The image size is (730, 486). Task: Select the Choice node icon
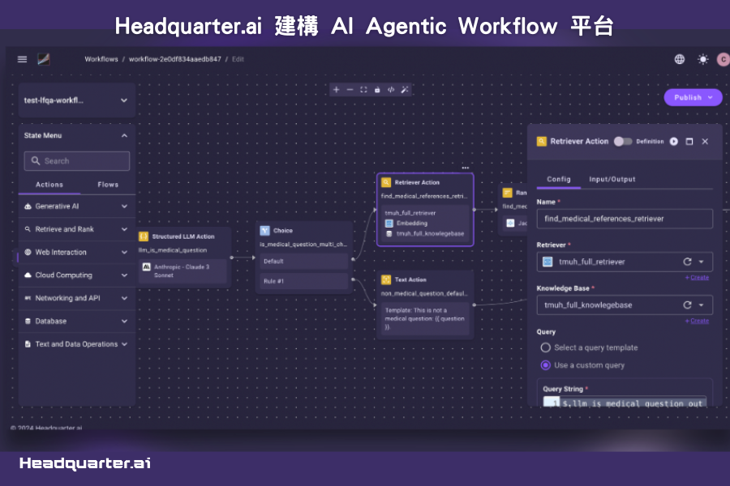tap(265, 230)
